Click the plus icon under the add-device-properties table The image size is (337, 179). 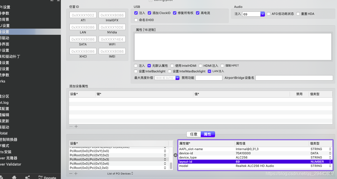(x=76, y=127)
